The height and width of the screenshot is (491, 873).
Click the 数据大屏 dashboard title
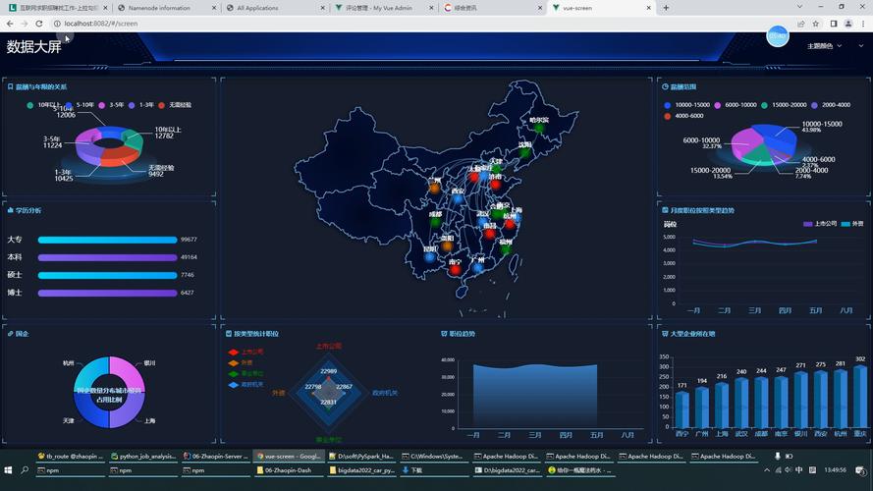coord(34,46)
